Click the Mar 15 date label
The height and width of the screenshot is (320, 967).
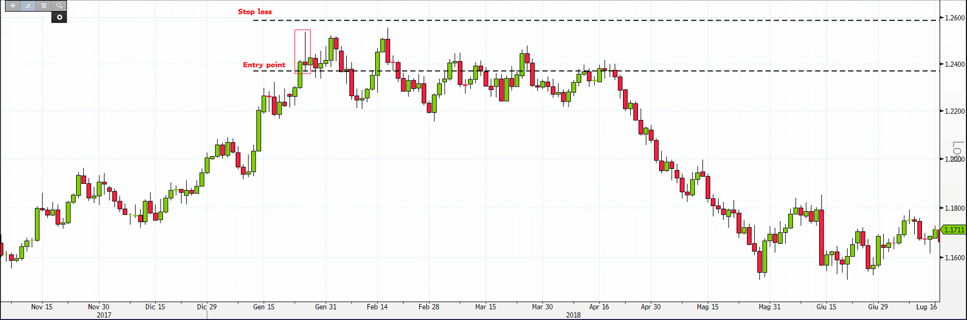coord(486,307)
